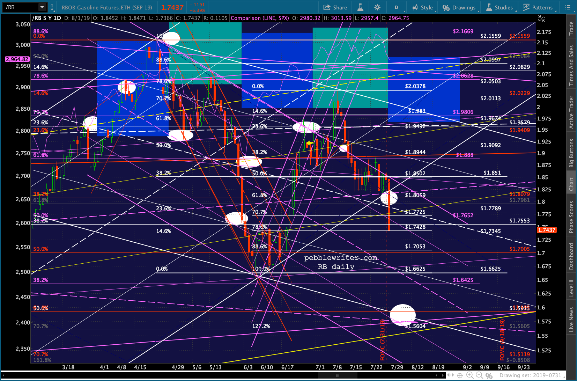Screen dimensions: 577x381
Task: Expand the /RB symbol dropdown arrow
Action: [x=42, y=7]
